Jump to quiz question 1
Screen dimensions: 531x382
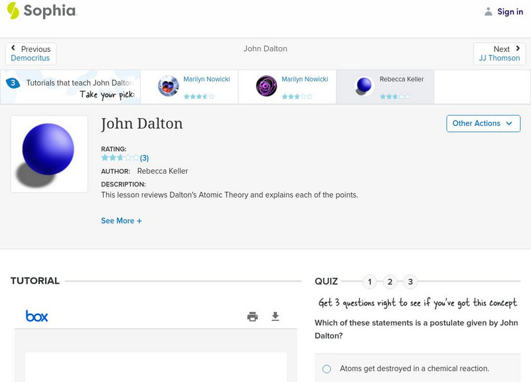click(x=370, y=281)
